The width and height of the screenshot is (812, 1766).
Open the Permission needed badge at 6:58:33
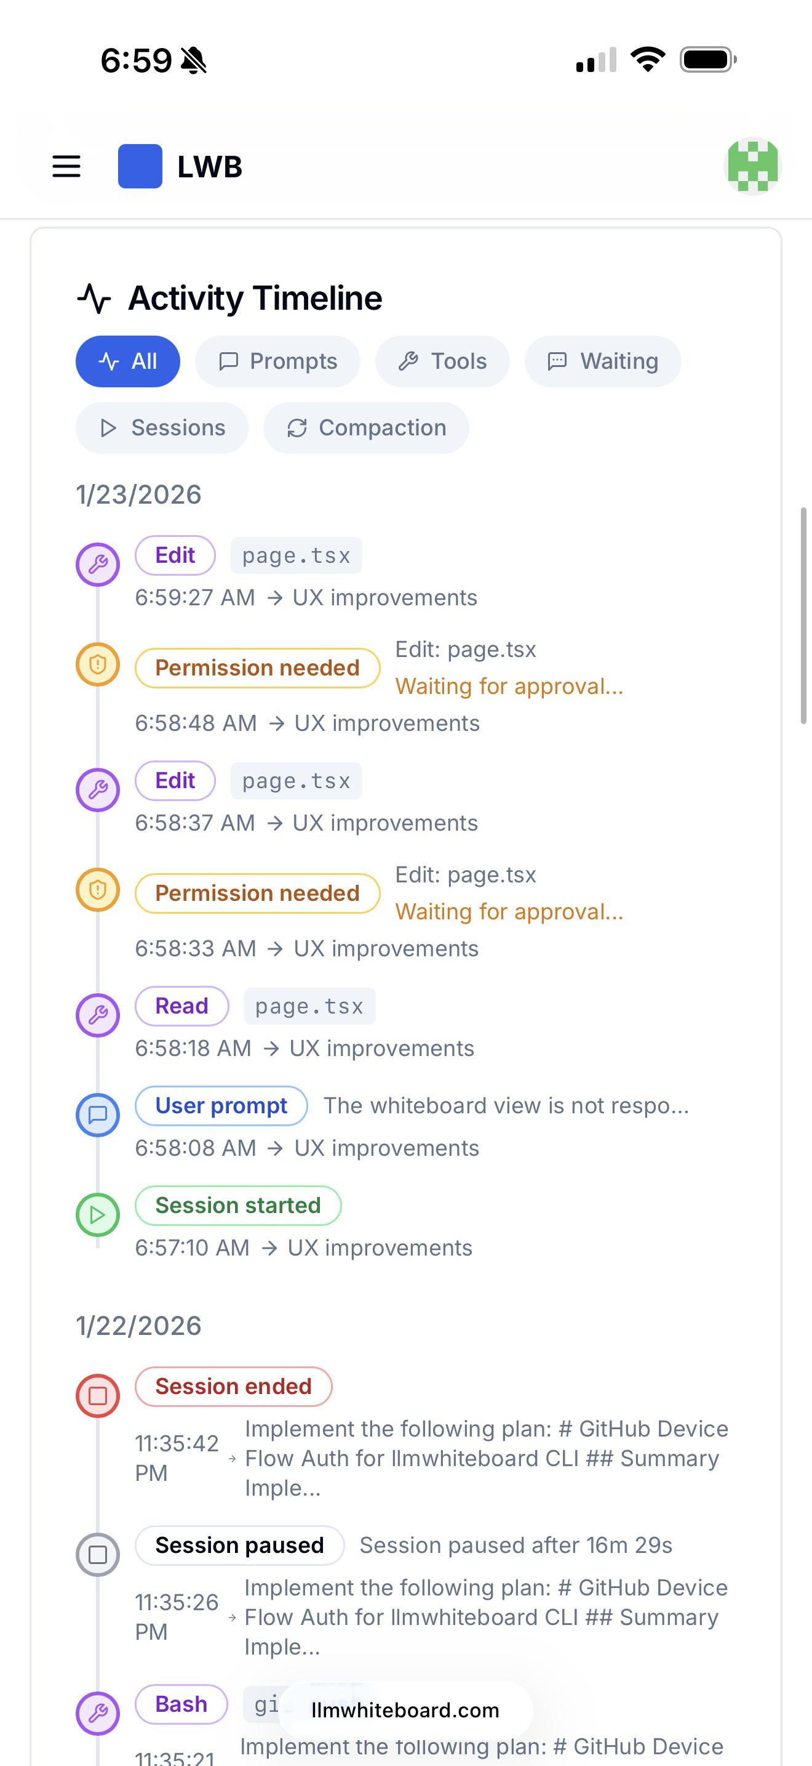tap(257, 893)
